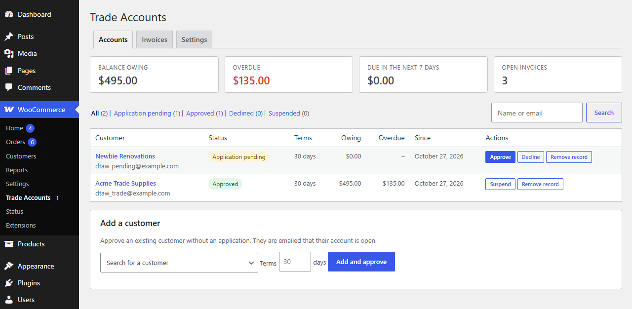Go to WooCommerce Settings submenu

click(x=17, y=184)
